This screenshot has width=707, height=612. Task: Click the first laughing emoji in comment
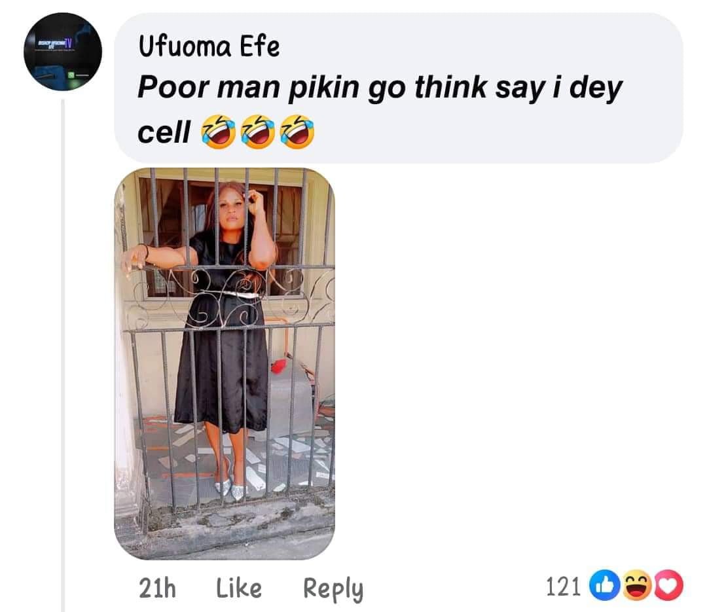[218, 132]
